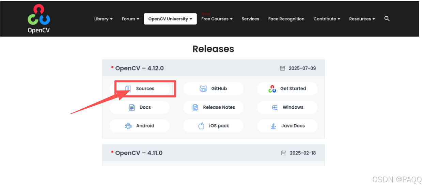Image resolution: width=423 pixels, height=186 pixels.
Task: Click the OpenCV – 4.11.0 heading
Action: [139, 153]
